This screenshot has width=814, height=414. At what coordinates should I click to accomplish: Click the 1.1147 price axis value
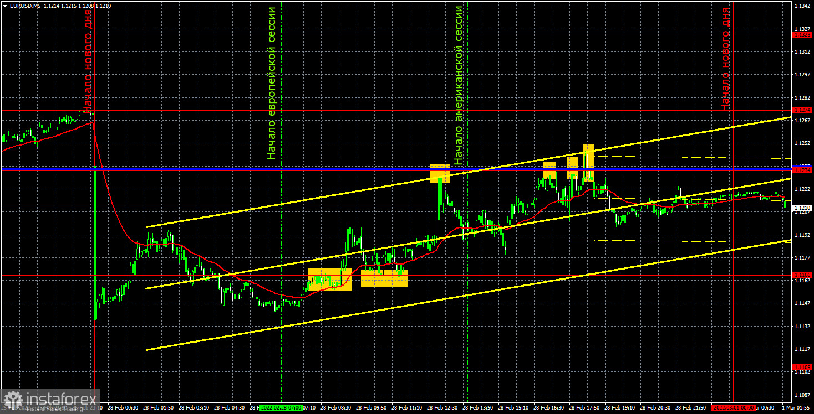(802, 303)
